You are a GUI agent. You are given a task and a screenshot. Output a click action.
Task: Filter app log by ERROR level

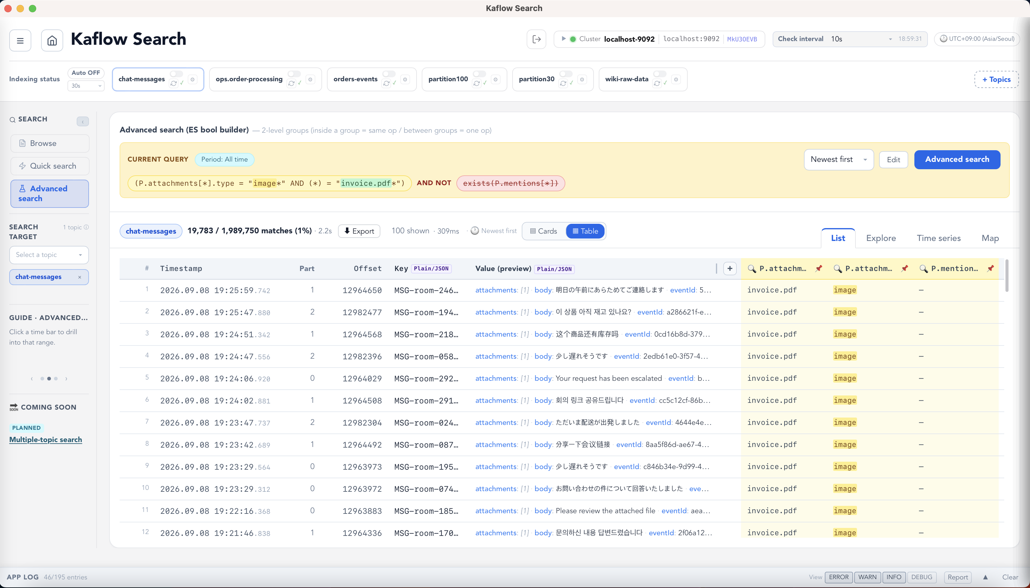[839, 577]
